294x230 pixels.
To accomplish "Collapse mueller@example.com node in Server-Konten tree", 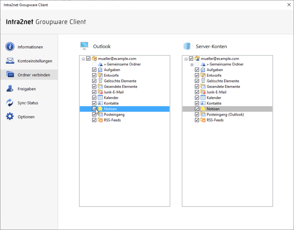I will 186,59.
